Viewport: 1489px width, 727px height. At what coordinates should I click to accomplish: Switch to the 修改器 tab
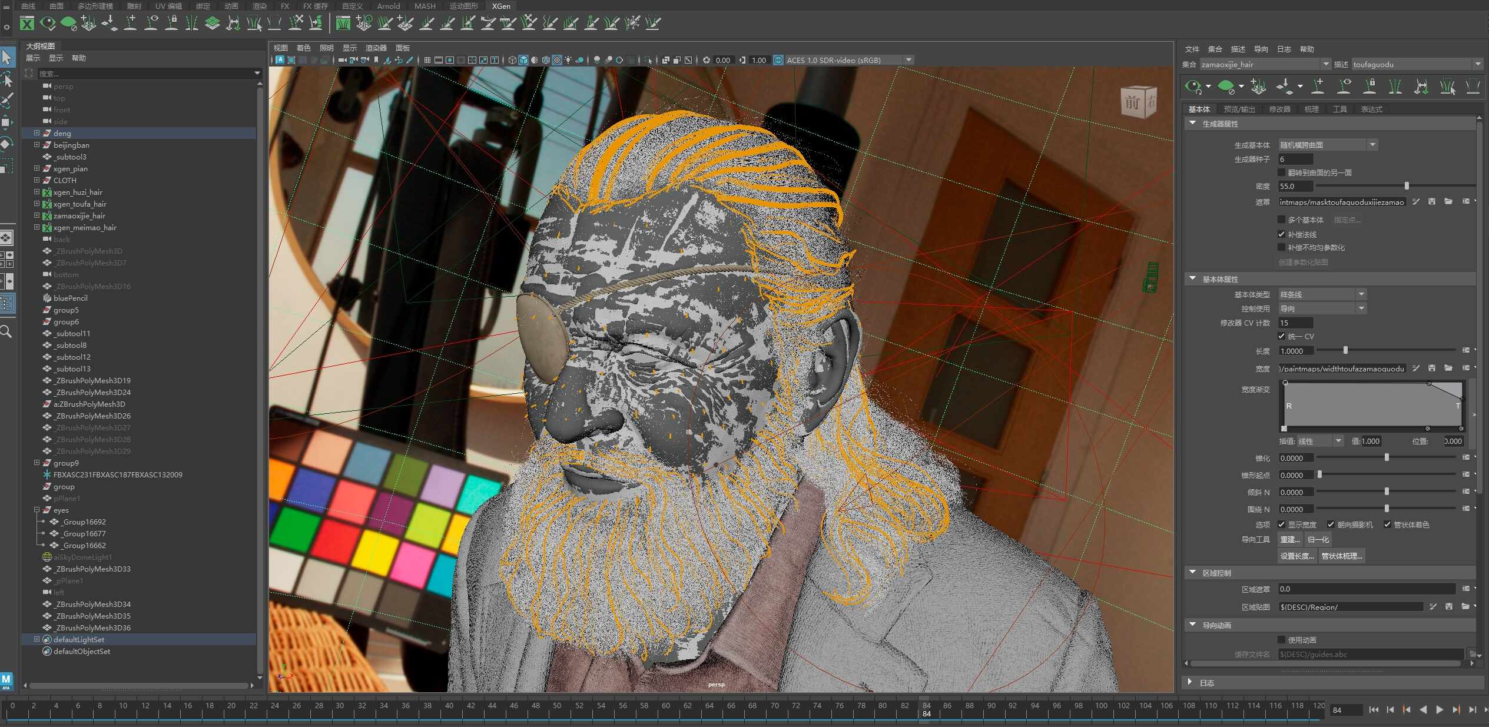coord(1279,109)
